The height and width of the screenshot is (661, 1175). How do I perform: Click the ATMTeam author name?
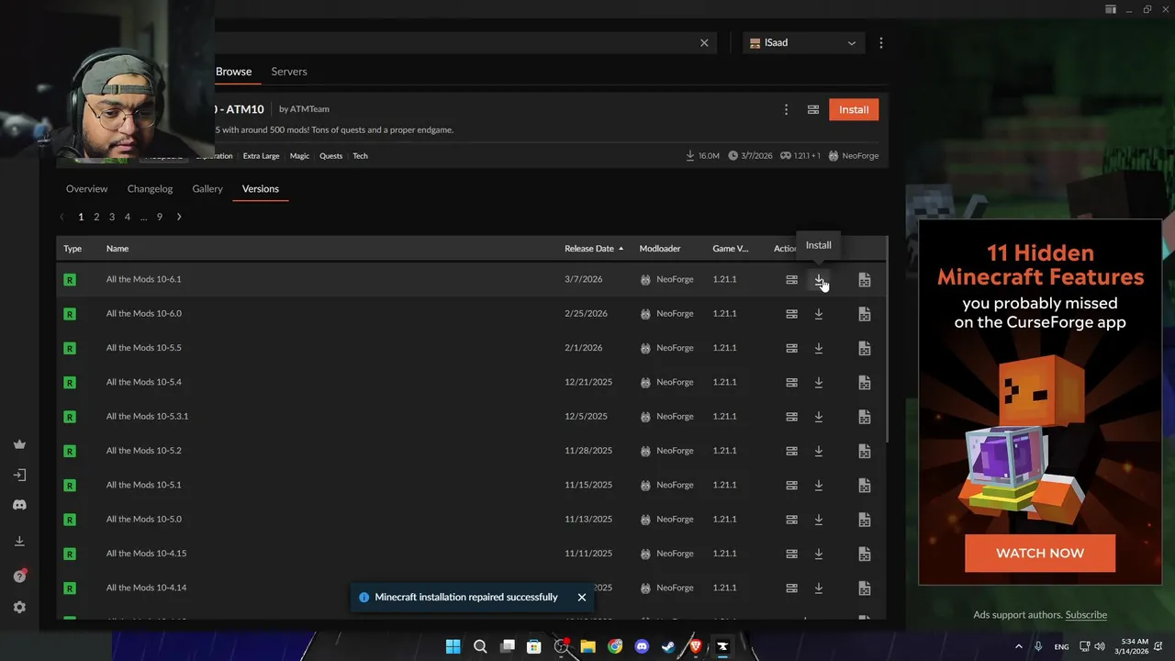click(x=309, y=109)
